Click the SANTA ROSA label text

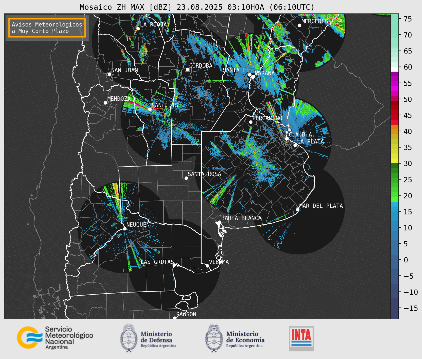click(x=204, y=174)
